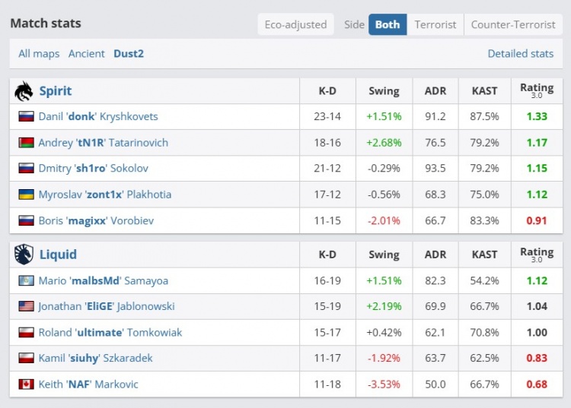Switch to the All maps tab
Image resolution: width=571 pixels, height=408 pixels.
(39, 54)
